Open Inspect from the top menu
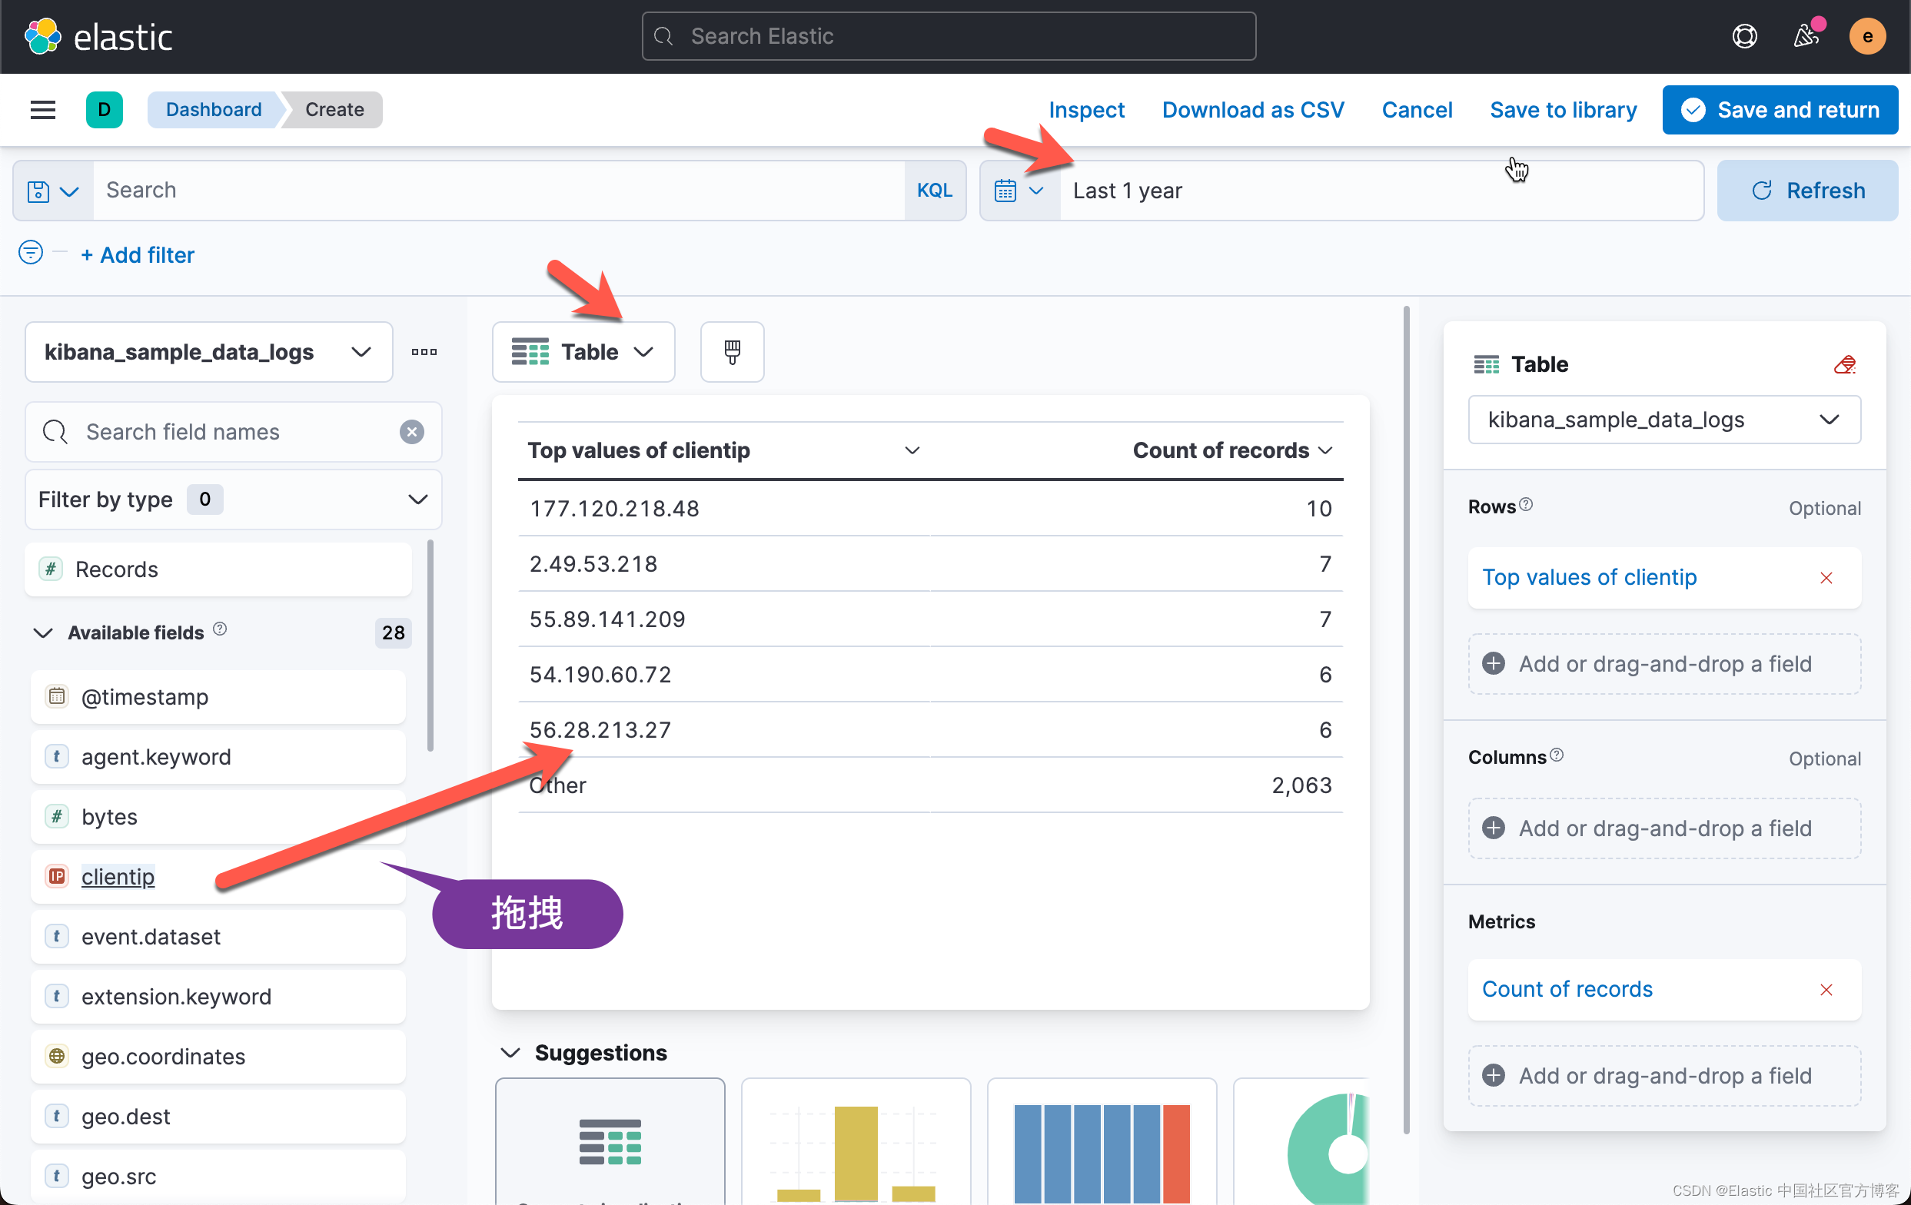The image size is (1911, 1205). (x=1085, y=109)
